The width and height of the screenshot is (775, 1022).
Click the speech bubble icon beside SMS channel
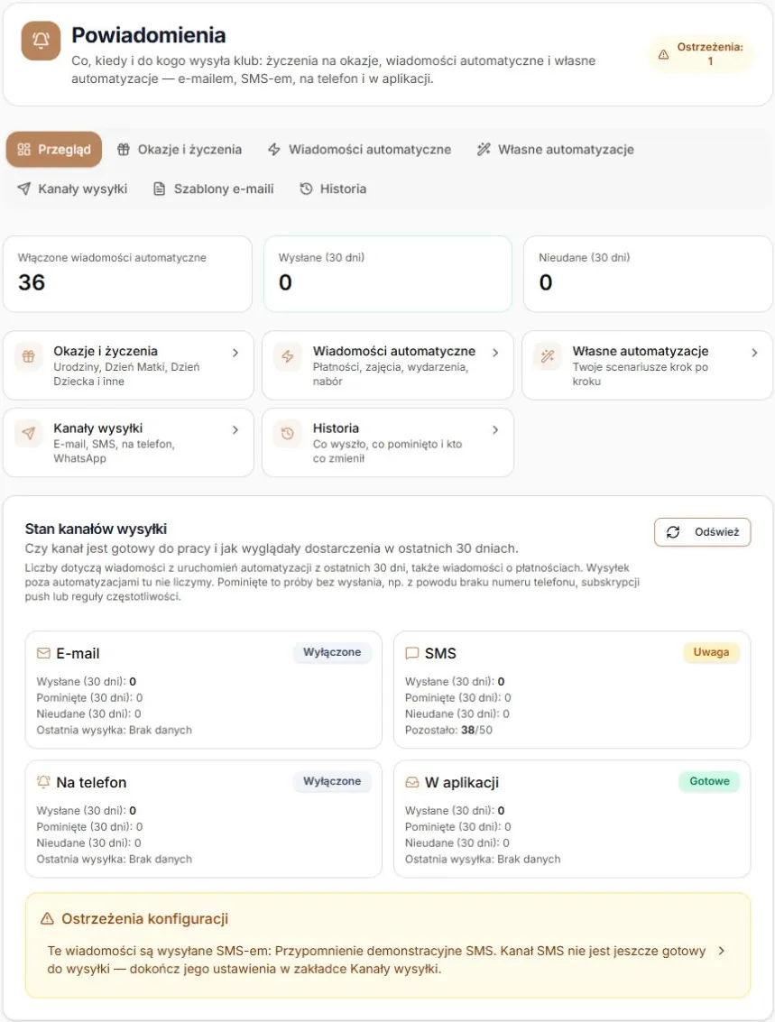412,653
